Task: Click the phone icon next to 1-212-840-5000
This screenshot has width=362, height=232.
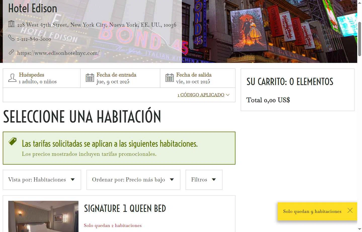Action: pos(11,38)
